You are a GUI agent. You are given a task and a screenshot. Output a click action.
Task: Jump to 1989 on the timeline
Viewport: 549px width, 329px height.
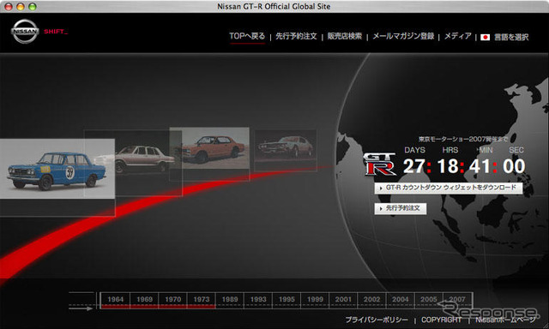(230, 300)
